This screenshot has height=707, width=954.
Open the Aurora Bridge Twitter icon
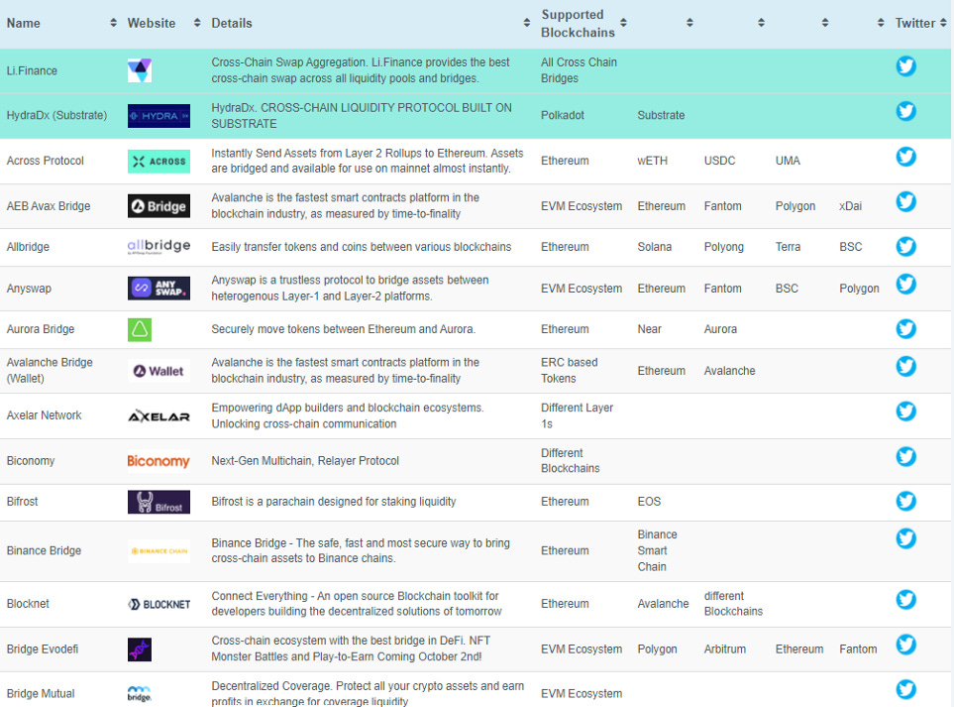point(905,329)
